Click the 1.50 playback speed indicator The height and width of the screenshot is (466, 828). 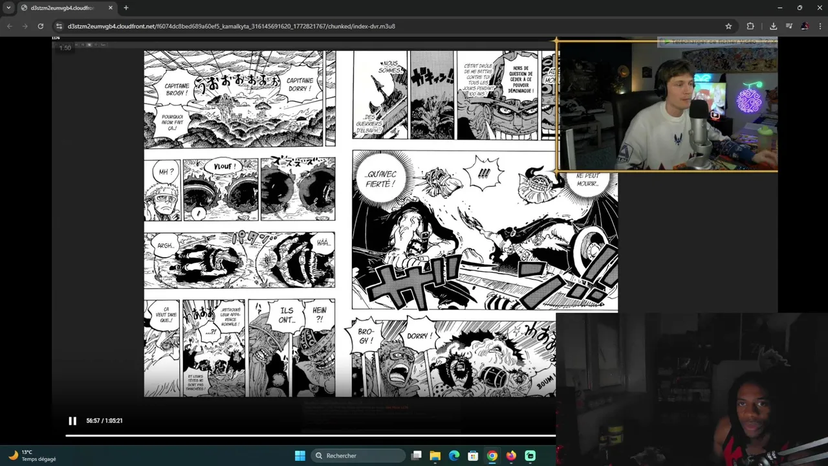(65, 48)
